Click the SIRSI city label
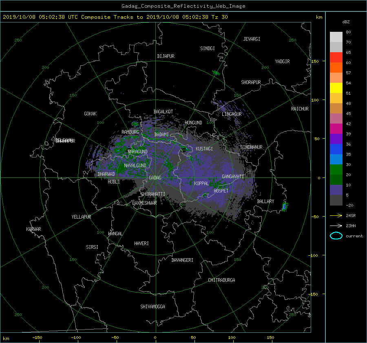Screen dimensions: 367x343 (92, 247)
